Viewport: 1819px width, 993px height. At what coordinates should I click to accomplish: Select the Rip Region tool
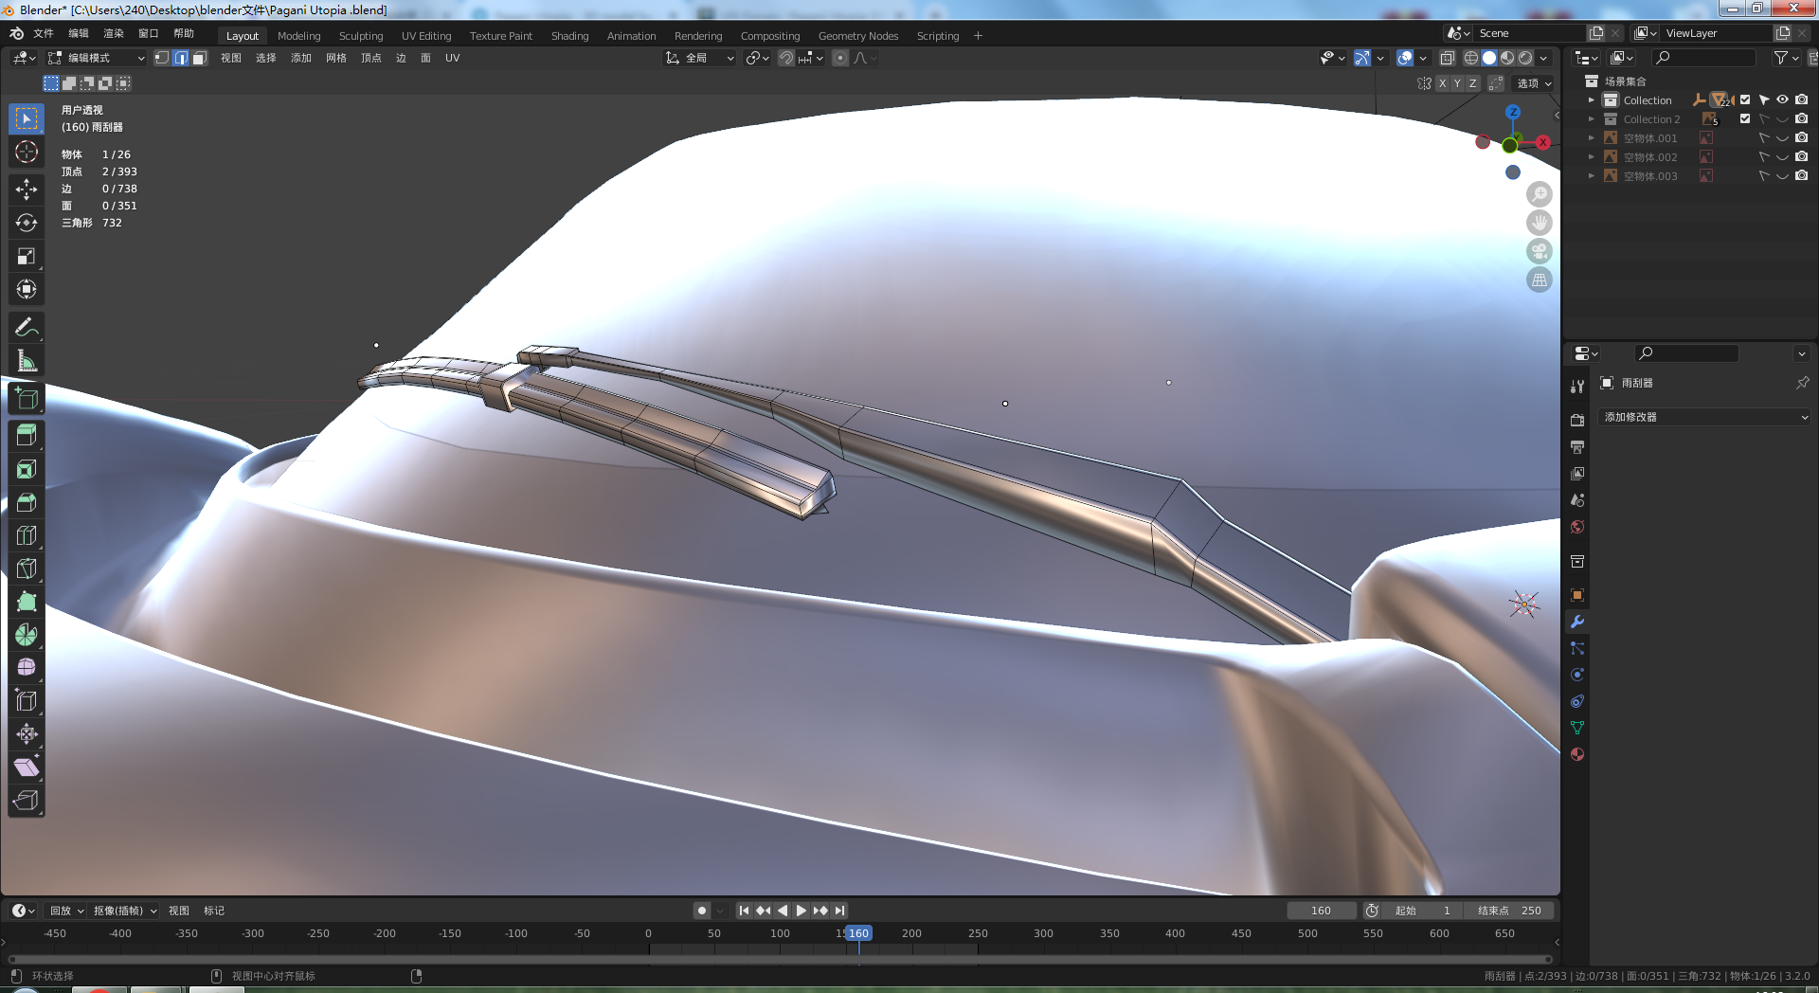point(27,801)
